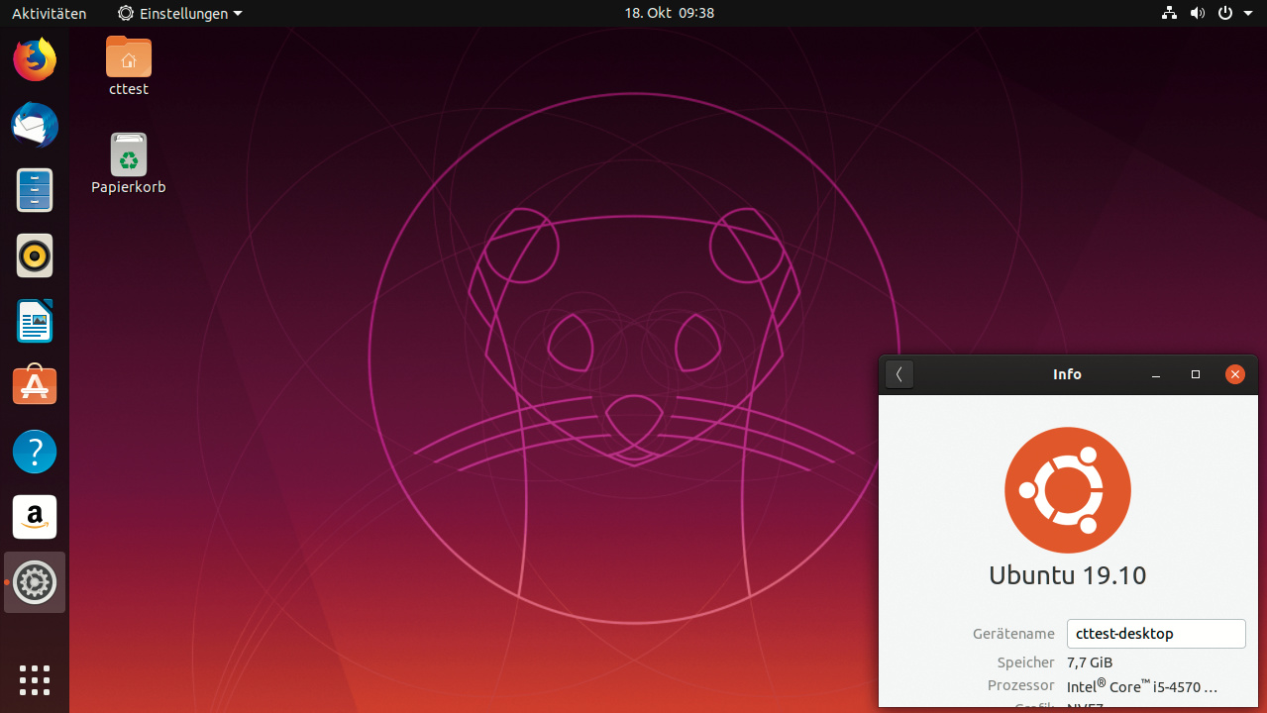This screenshot has height=713, width=1267.
Task: Click the Prozessor label
Action: click(x=1021, y=685)
